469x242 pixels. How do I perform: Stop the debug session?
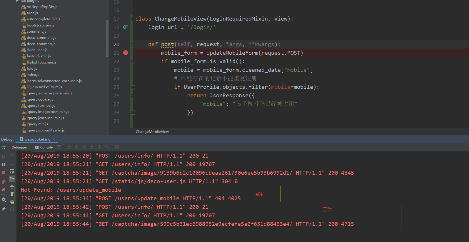click(4, 172)
